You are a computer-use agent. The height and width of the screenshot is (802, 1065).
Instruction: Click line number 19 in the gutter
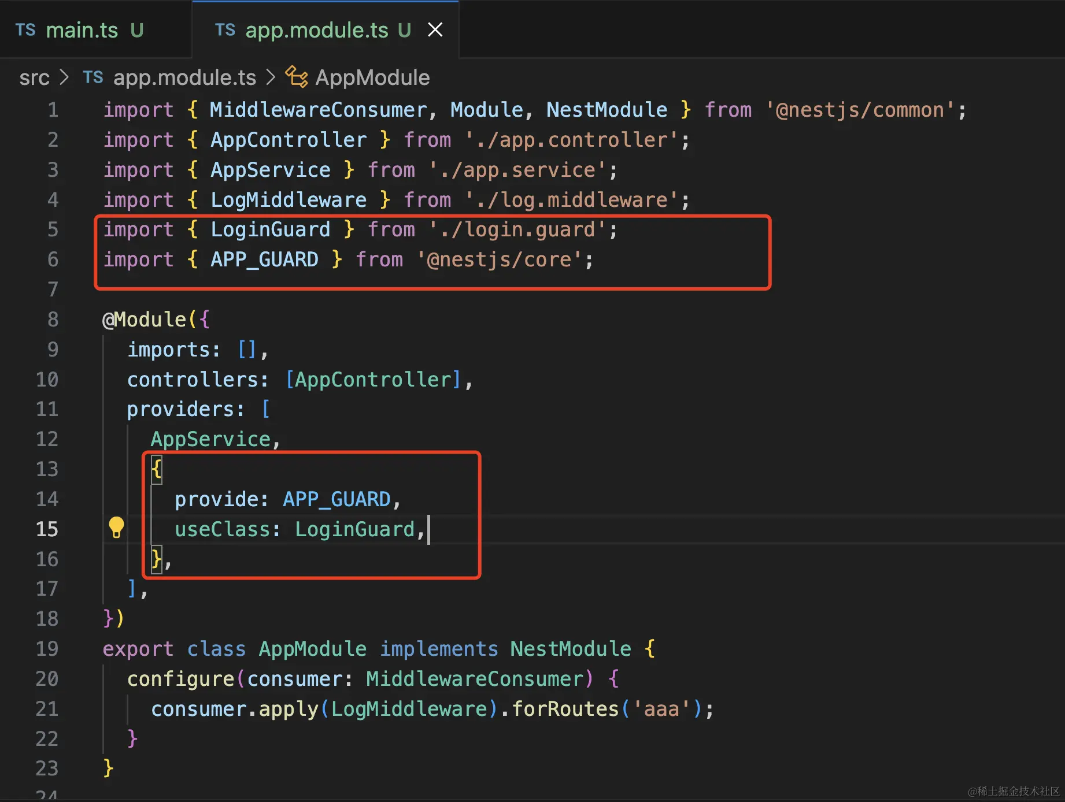coord(47,649)
